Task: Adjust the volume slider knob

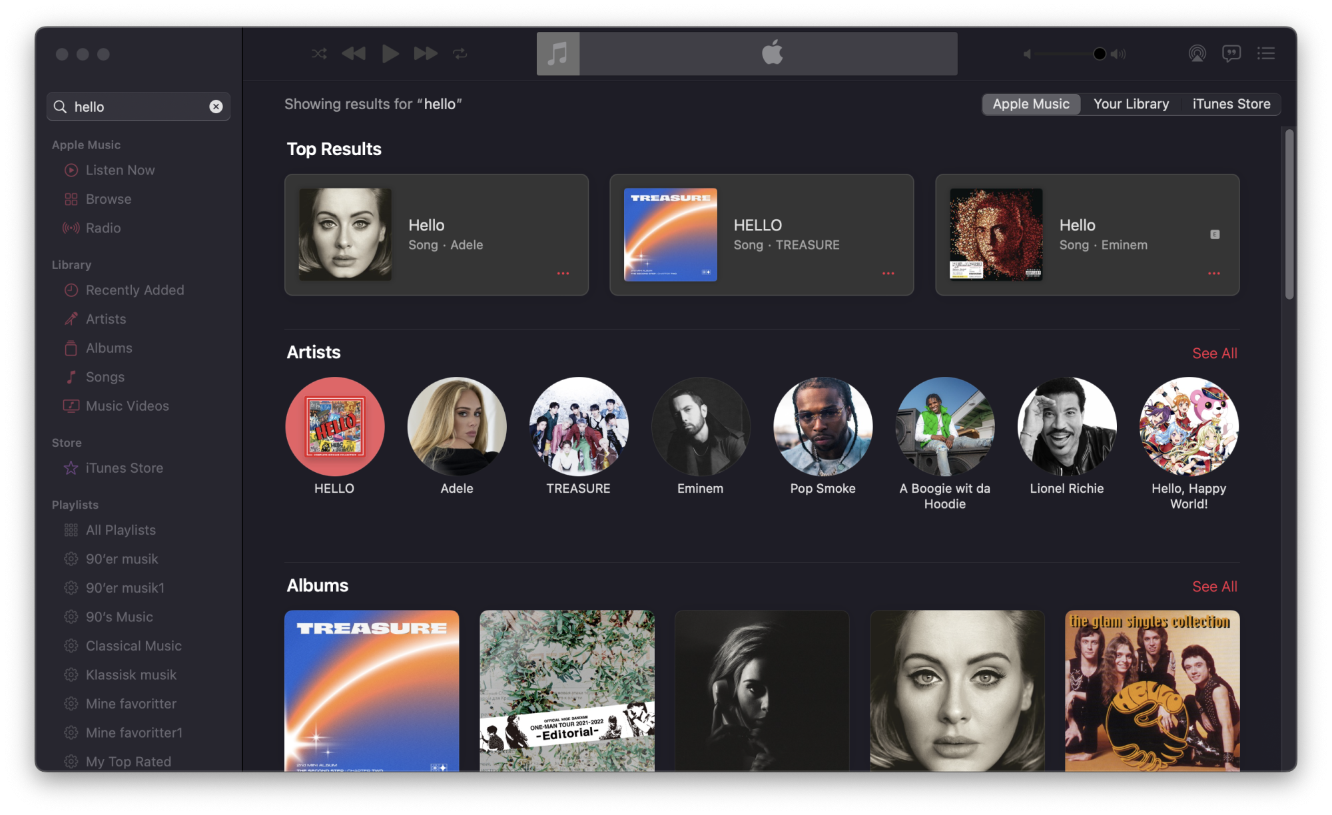Action: pos(1100,54)
